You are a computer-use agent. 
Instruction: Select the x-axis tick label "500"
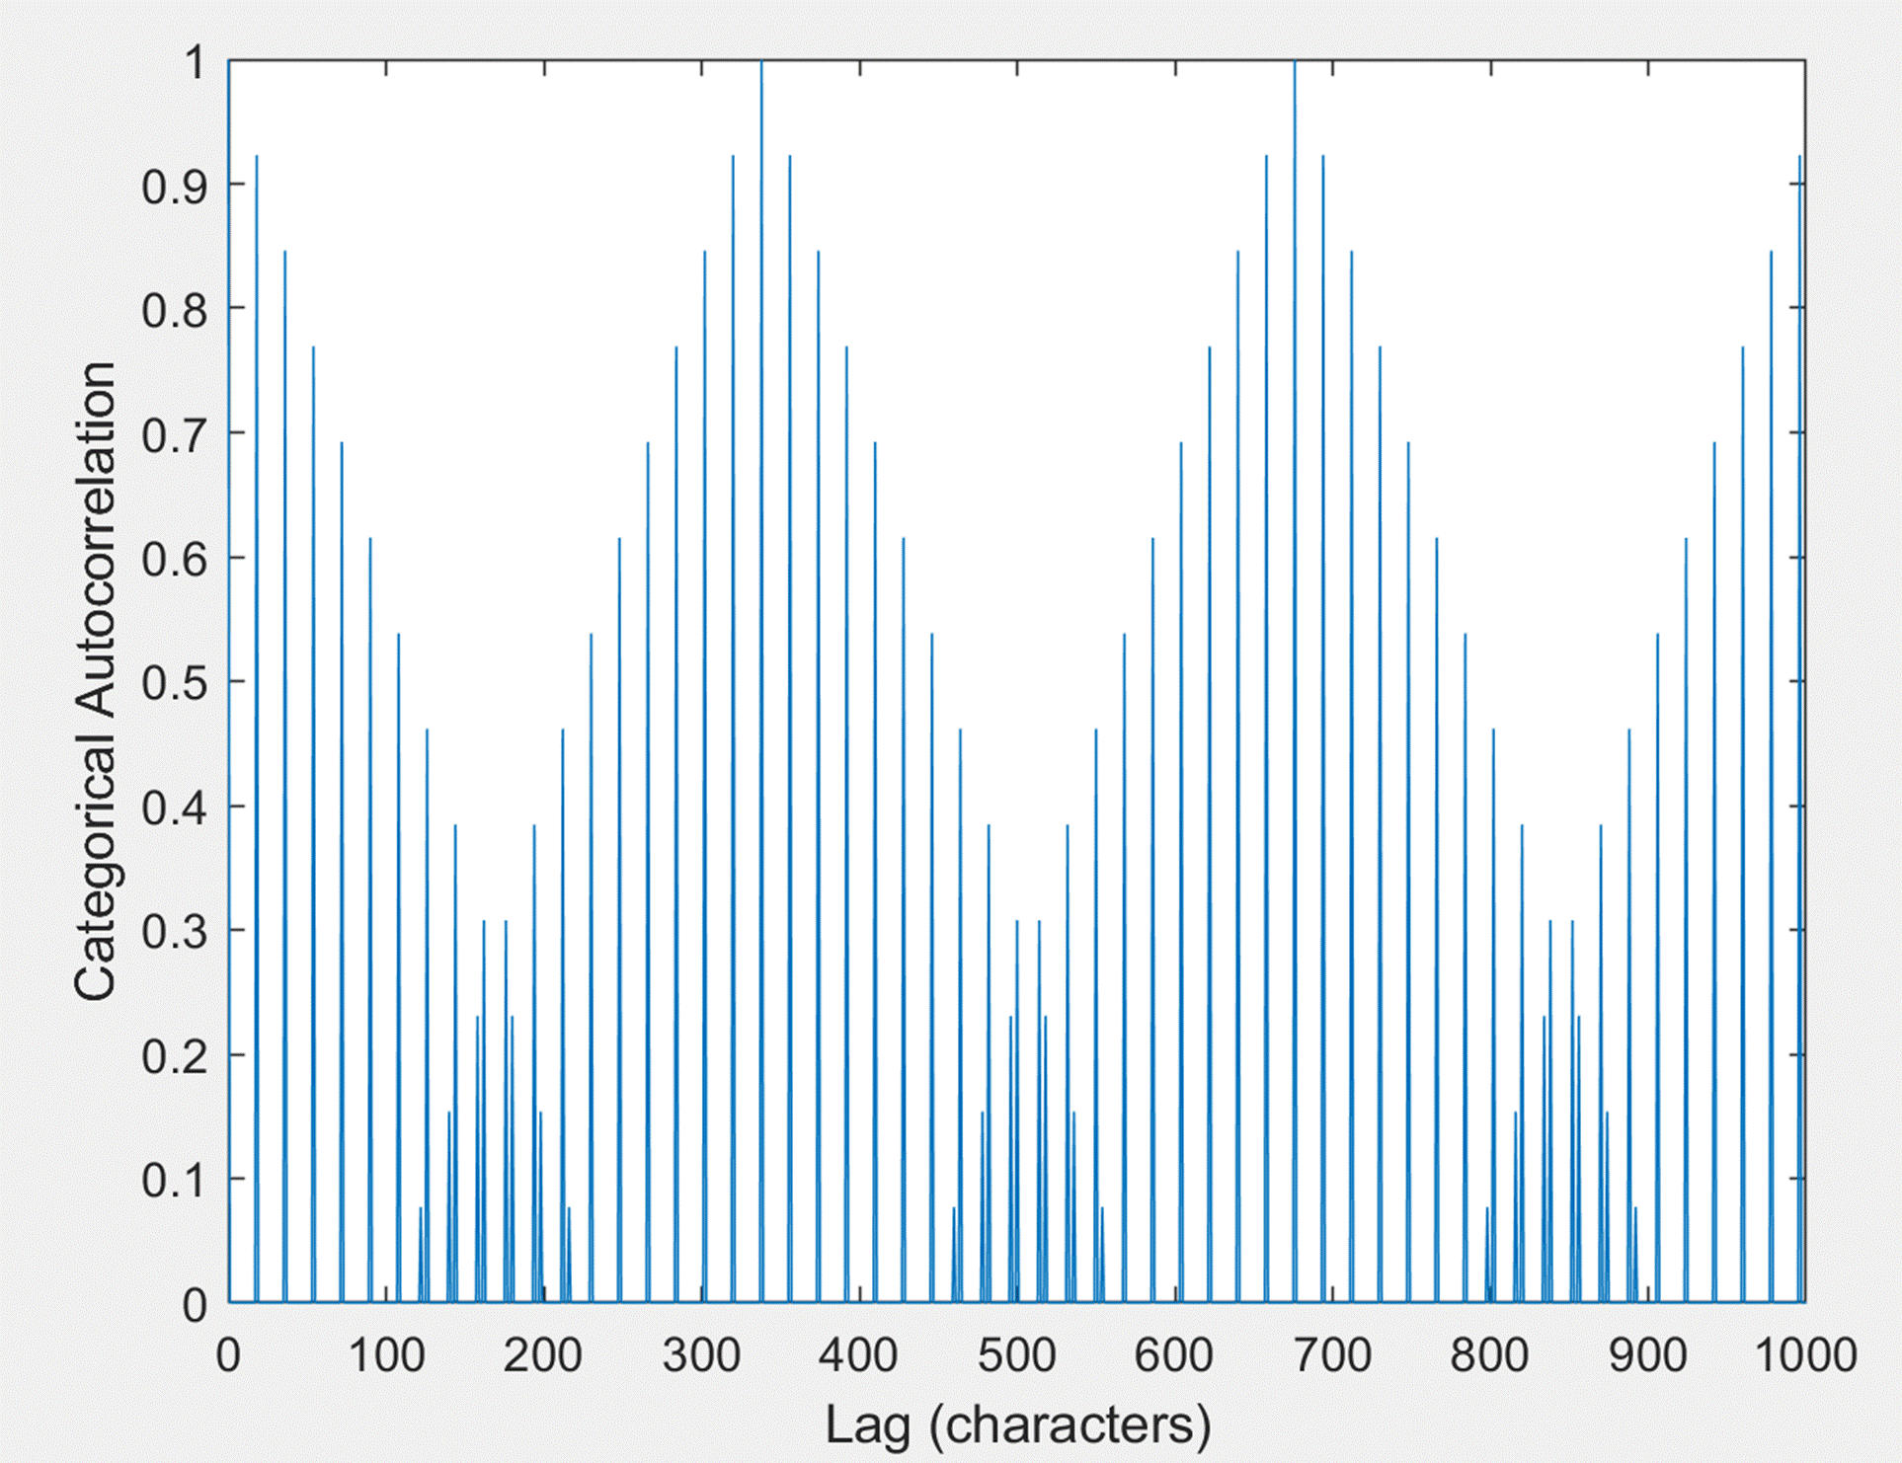point(1016,1355)
